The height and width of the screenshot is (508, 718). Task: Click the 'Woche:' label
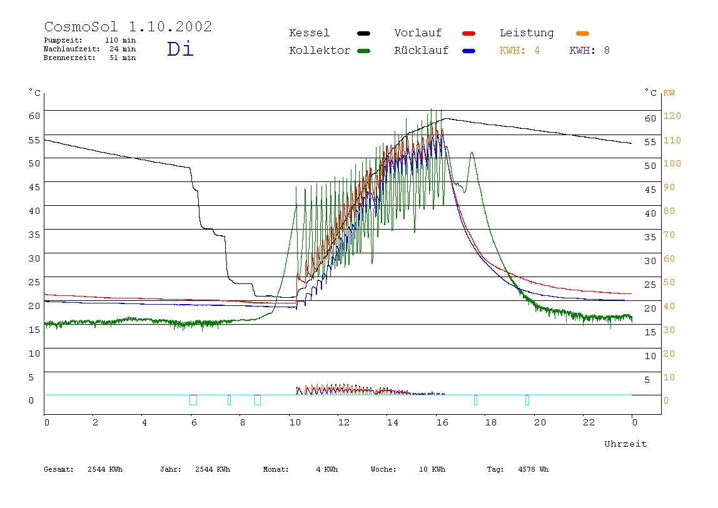[x=383, y=469]
